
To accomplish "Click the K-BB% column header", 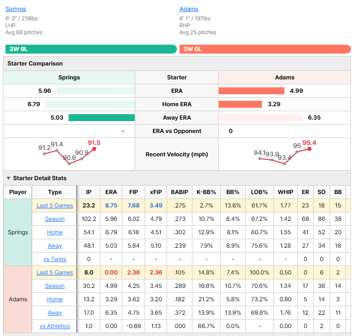I will point(206,192).
